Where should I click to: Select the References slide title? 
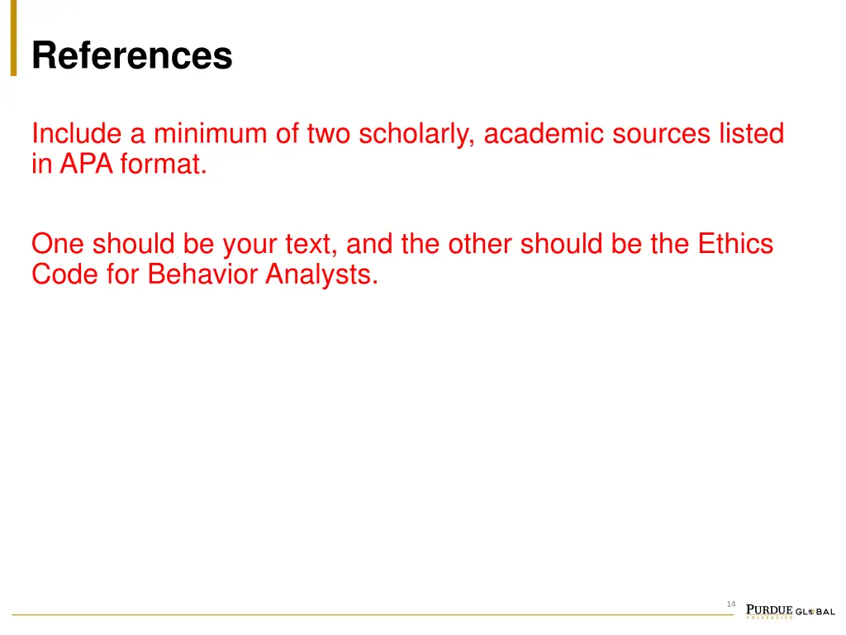coord(132,55)
